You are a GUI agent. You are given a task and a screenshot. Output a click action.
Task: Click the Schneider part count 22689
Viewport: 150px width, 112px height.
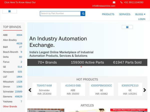coord(18,92)
